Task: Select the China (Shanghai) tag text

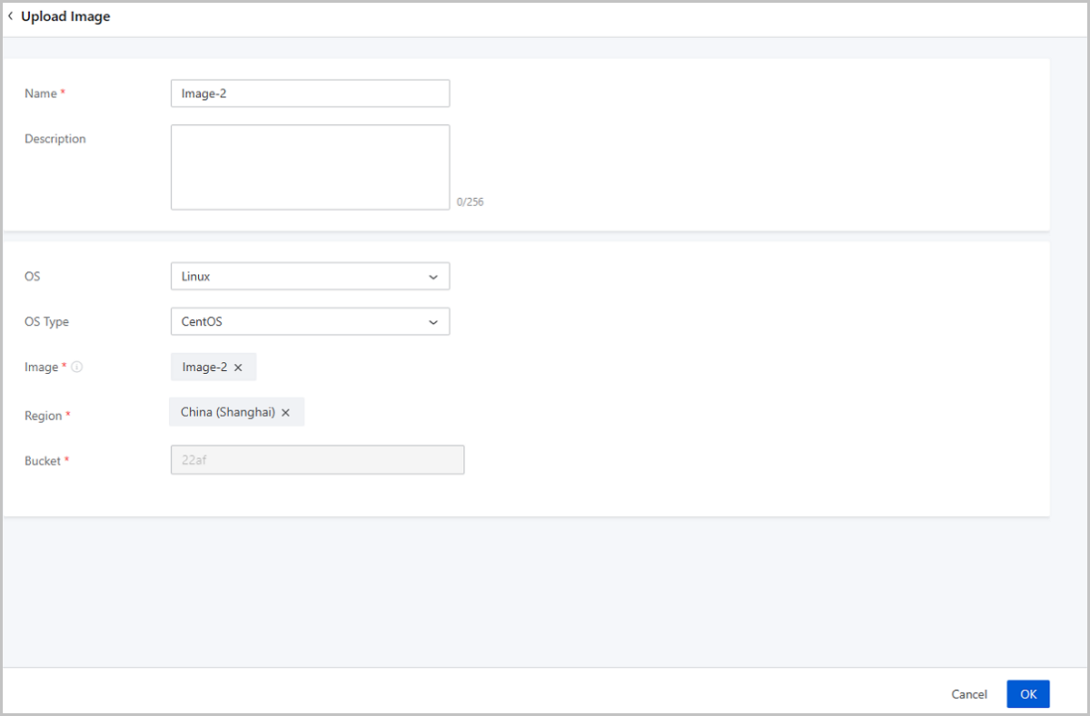Action: (227, 413)
